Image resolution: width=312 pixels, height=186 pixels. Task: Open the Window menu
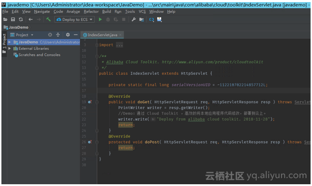pyautogui.click(x=157, y=12)
